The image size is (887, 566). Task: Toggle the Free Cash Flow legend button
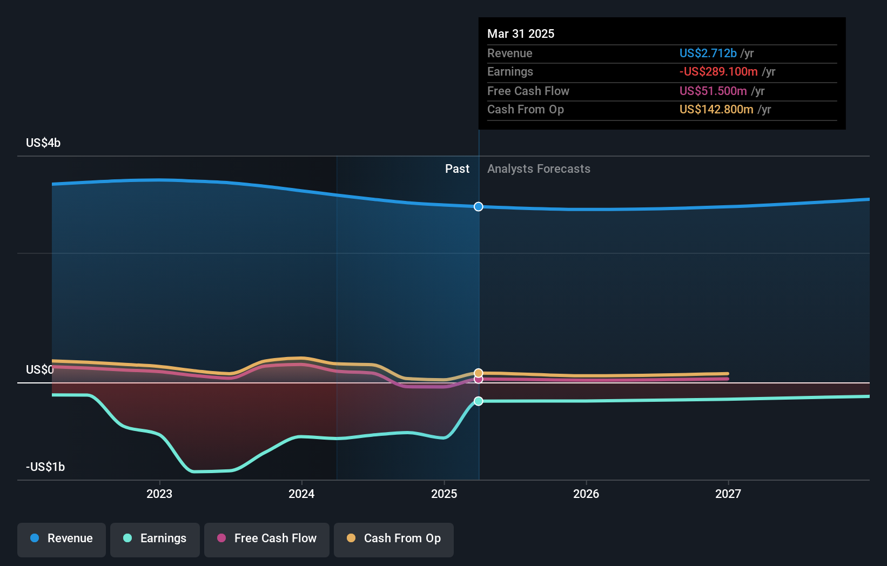click(267, 540)
